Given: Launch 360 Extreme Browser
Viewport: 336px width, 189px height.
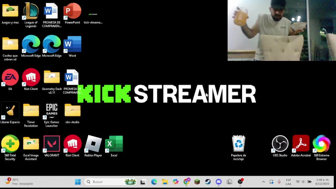Looking at the screenshot, I should coord(322,148).
